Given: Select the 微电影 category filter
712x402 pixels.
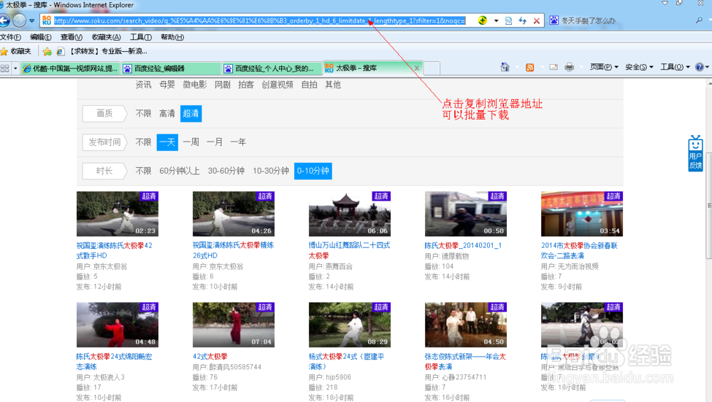Looking at the screenshot, I should tap(195, 85).
